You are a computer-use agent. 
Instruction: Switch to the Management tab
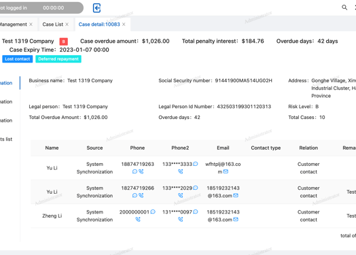13,24
